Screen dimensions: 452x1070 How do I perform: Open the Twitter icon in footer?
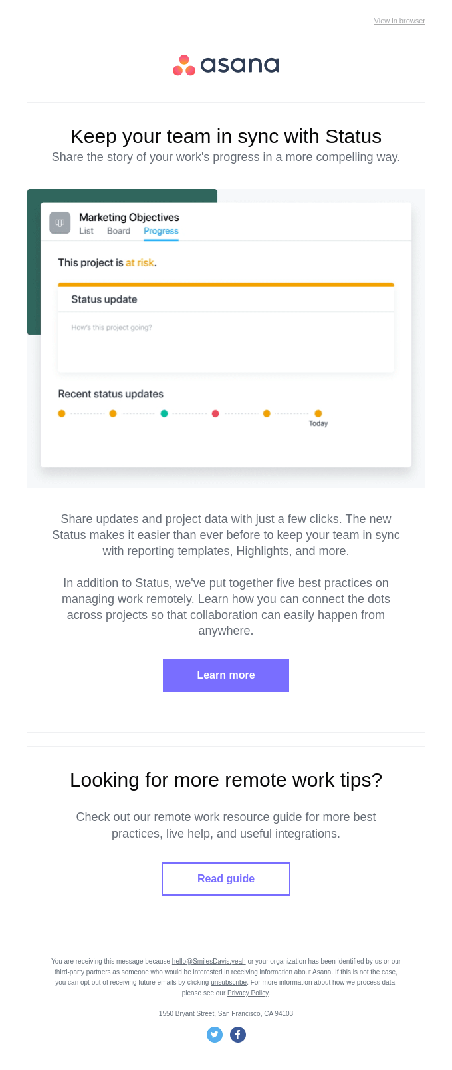coord(215,1035)
